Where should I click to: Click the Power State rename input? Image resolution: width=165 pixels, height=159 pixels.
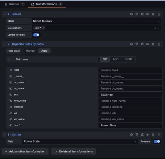[x=131, y=125]
